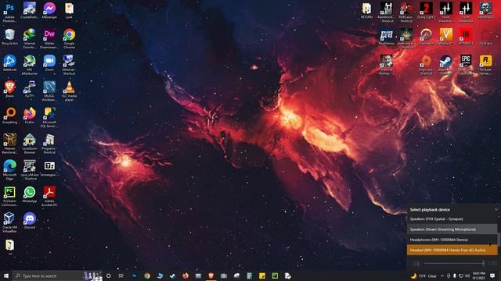501x281 pixels.
Task: Open the notification action center
Action: click(x=492, y=276)
